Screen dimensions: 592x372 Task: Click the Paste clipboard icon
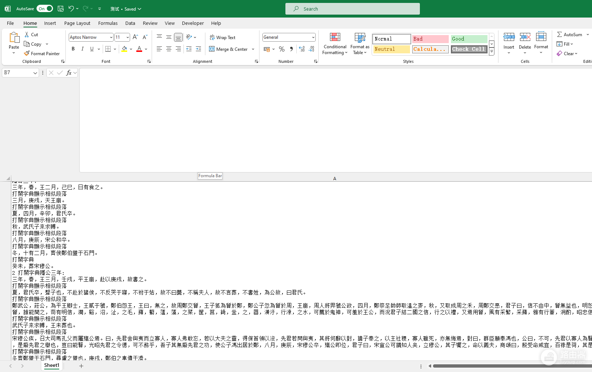point(14,38)
